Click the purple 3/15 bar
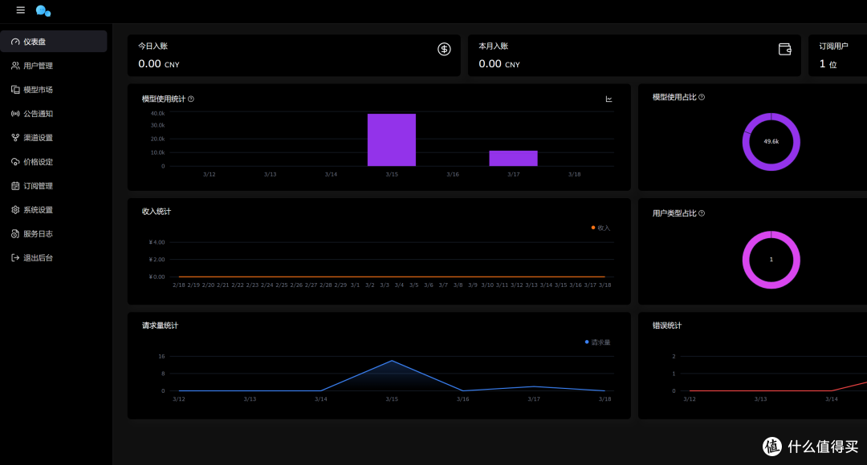 tap(392, 139)
